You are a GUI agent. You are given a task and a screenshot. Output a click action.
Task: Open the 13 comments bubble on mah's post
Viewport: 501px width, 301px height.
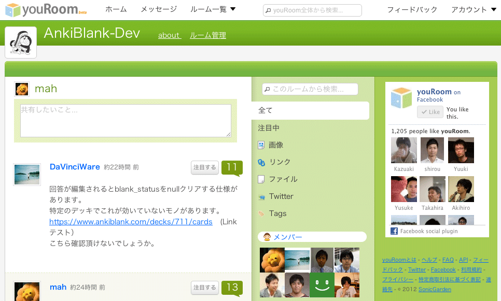click(x=232, y=288)
